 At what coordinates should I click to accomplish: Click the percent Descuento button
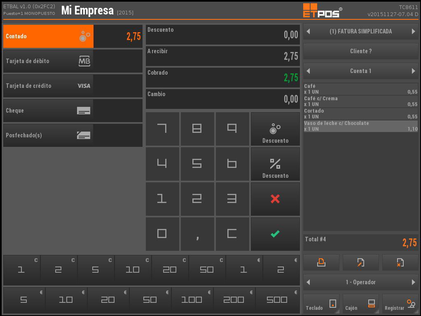point(275,164)
